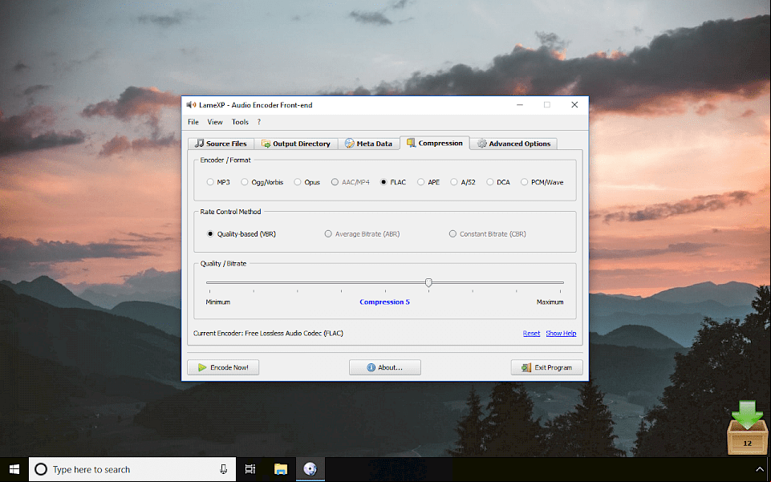Choose the DCA encoder format

(498, 182)
